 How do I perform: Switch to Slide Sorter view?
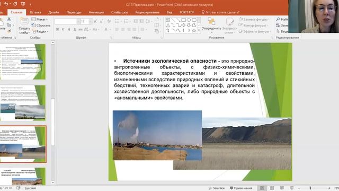272,188
